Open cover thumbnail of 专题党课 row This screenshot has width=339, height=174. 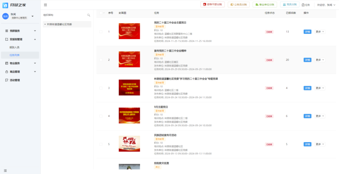click(x=129, y=87)
